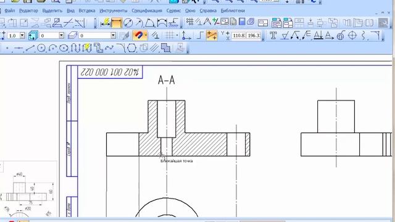The image size is (395, 222).
Task: Click the coordinate field showing 196.3
Action: 254,36
